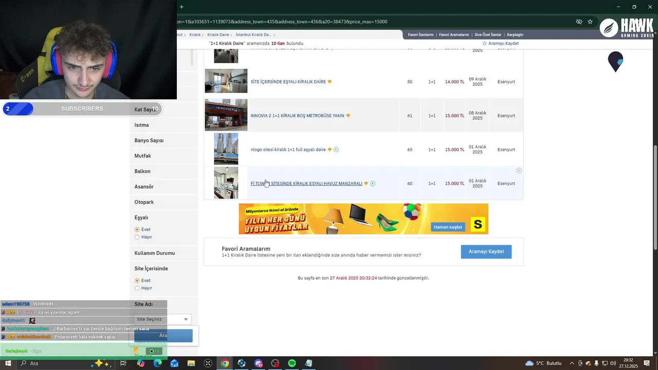Click the video play icon beside FI TOWN listing

point(373,183)
